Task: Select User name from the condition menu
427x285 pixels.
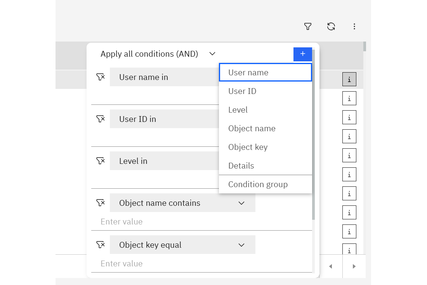Action: 265,73
